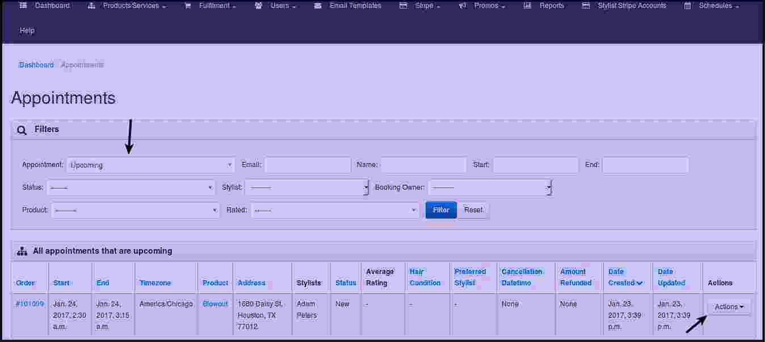Click the Email Templates envelope icon
Image resolution: width=765 pixels, height=342 pixels.
pyautogui.click(x=318, y=6)
